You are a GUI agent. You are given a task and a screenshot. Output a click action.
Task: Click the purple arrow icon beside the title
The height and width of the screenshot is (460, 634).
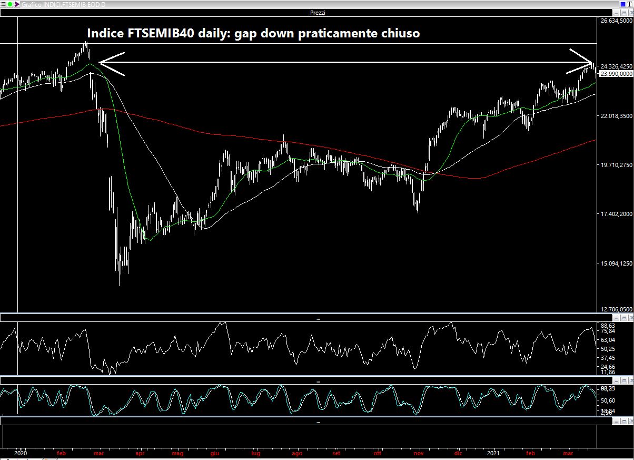pyautogui.click(x=17, y=4)
